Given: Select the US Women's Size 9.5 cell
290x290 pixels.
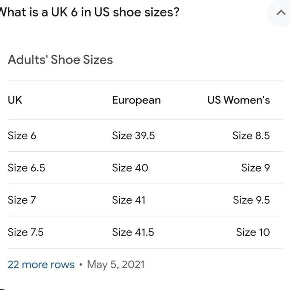Looking at the screenshot, I should 251,200.
